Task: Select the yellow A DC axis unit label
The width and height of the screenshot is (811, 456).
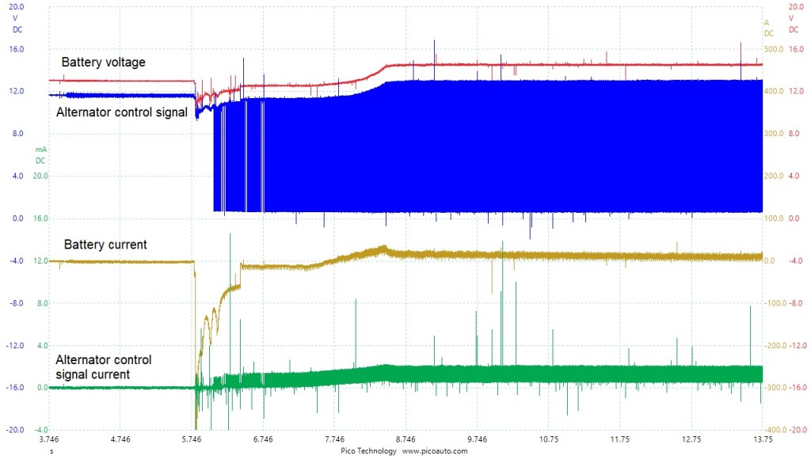Action: (768, 28)
